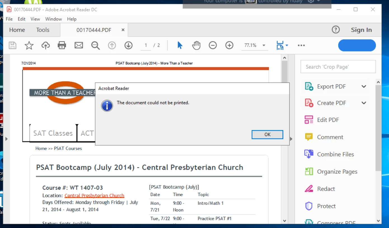Click OK in the Acrobat Reader dialog
The image size is (389, 228).
point(267,134)
